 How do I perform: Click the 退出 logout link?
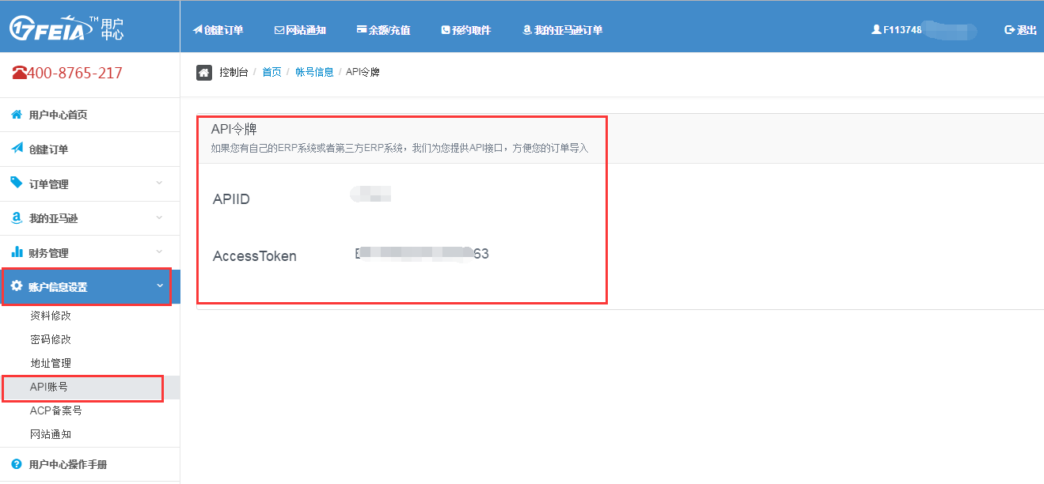[1020, 30]
